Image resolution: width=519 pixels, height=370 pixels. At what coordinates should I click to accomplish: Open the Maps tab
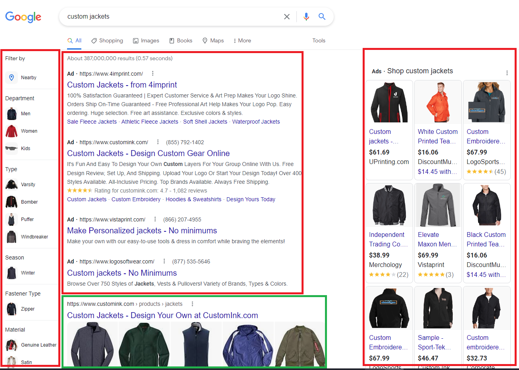pos(213,40)
